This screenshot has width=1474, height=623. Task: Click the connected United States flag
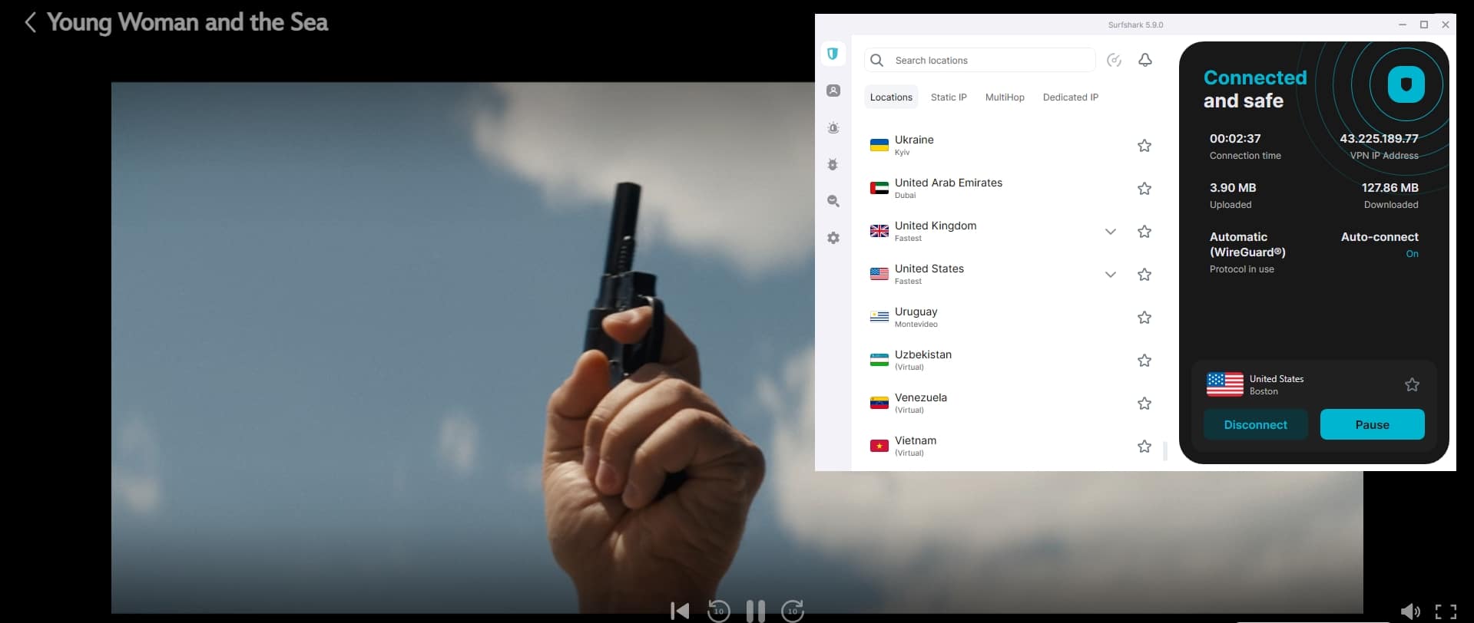[1224, 384]
